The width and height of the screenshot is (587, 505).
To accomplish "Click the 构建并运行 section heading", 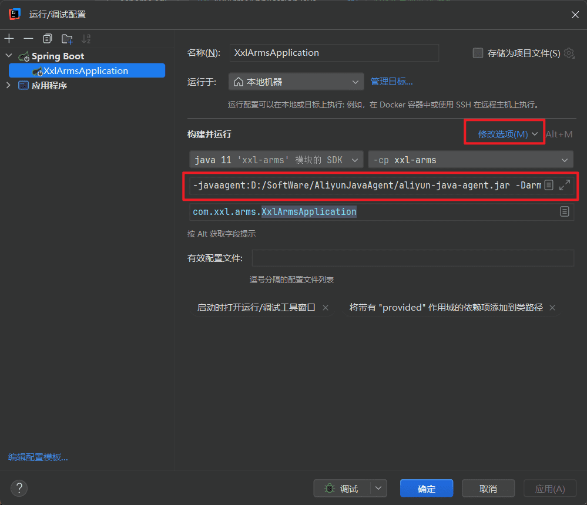I will [x=209, y=134].
